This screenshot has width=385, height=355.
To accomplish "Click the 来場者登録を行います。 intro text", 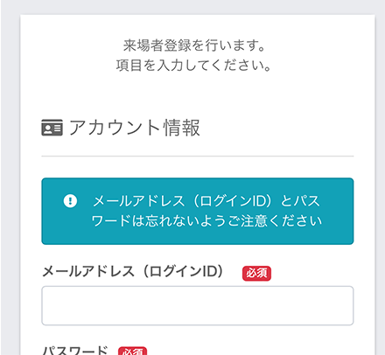I will 193,45.
